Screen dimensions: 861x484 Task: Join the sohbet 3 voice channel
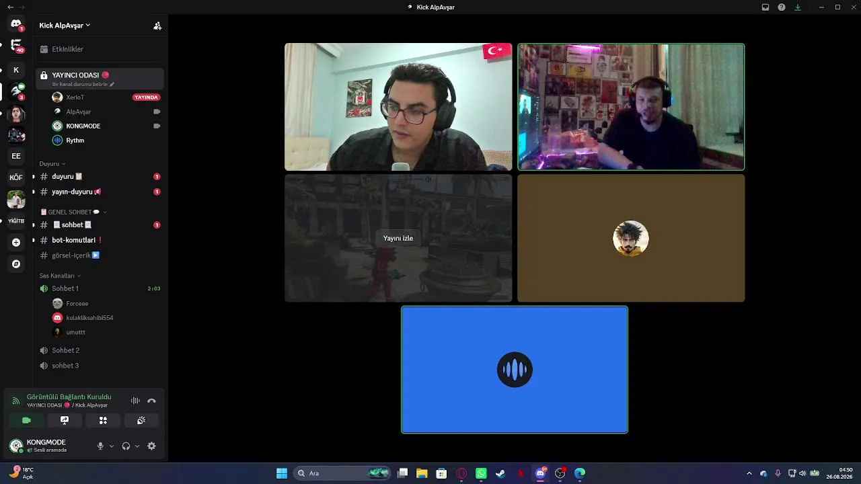pyautogui.click(x=100, y=366)
